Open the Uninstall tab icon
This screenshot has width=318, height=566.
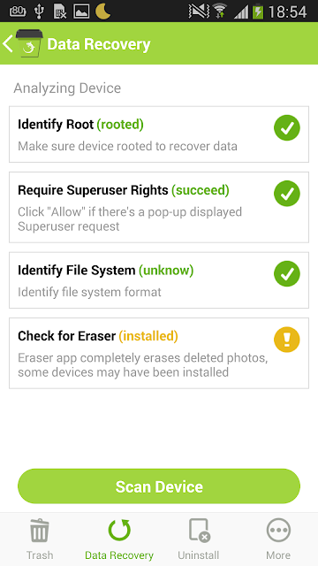pyautogui.click(x=199, y=531)
